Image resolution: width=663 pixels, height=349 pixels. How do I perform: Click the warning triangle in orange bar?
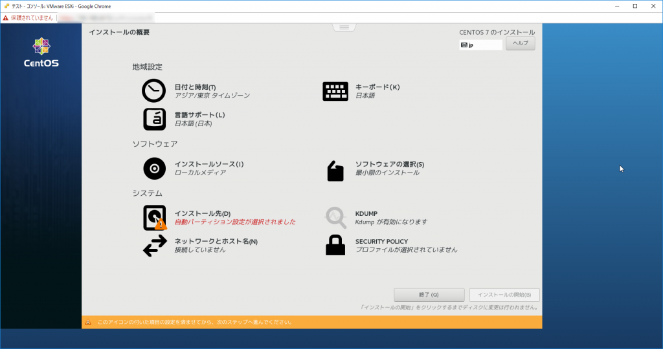pyautogui.click(x=88, y=322)
